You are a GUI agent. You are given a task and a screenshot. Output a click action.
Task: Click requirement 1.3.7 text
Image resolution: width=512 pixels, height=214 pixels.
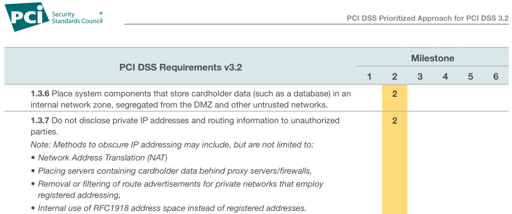tap(185, 126)
